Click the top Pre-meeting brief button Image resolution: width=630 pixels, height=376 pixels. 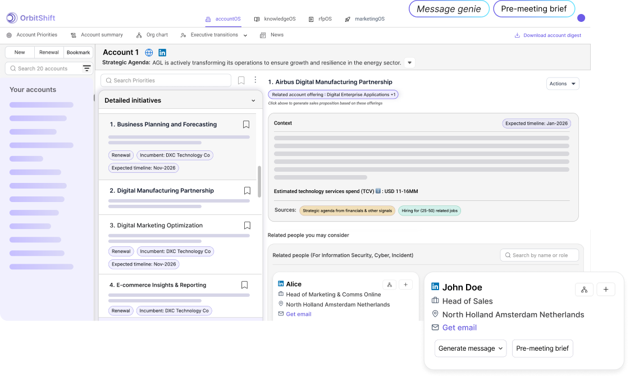[533, 9]
